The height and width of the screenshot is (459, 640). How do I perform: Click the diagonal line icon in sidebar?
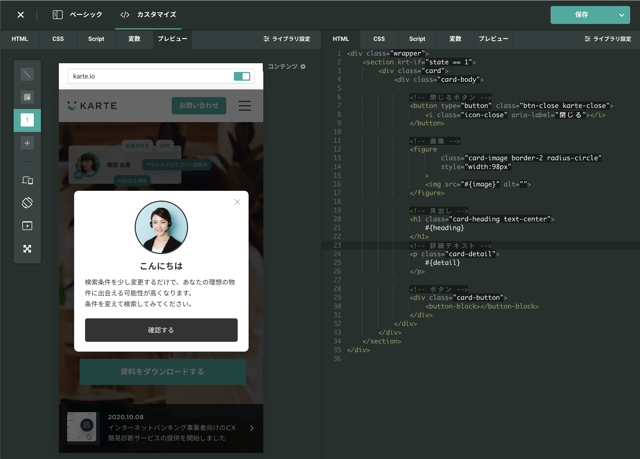(27, 74)
